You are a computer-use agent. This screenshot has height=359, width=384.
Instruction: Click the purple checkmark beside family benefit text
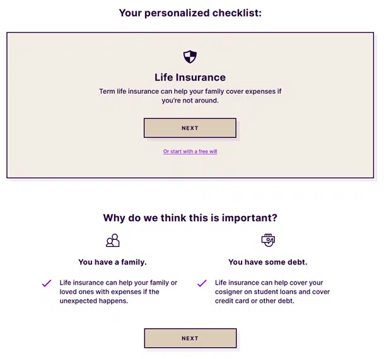pyautogui.click(x=47, y=283)
